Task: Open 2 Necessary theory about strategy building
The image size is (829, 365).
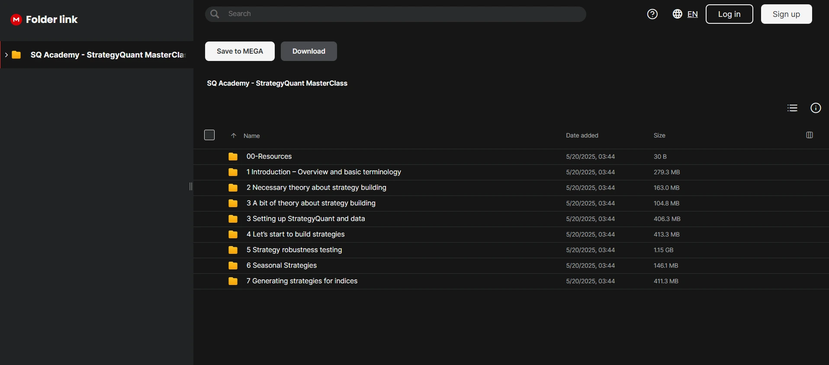Action: [316, 188]
